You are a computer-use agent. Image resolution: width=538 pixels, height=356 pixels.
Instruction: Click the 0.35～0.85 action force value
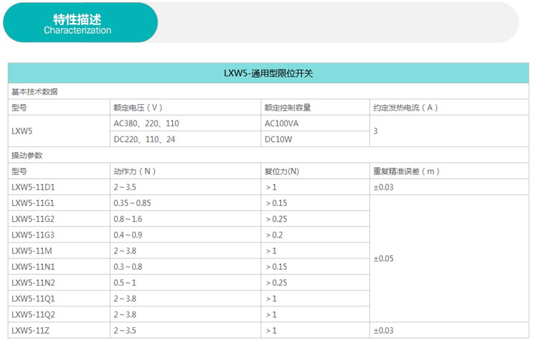(132, 203)
